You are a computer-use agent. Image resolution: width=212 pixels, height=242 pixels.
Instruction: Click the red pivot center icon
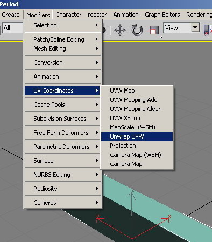206,30
